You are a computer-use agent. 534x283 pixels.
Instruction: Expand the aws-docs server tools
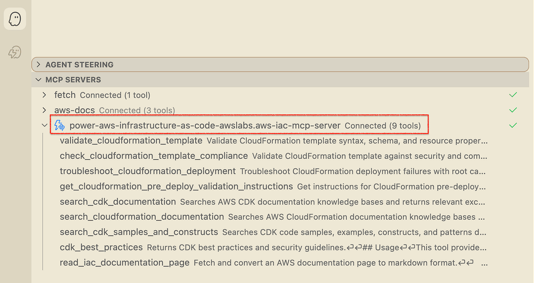44,110
